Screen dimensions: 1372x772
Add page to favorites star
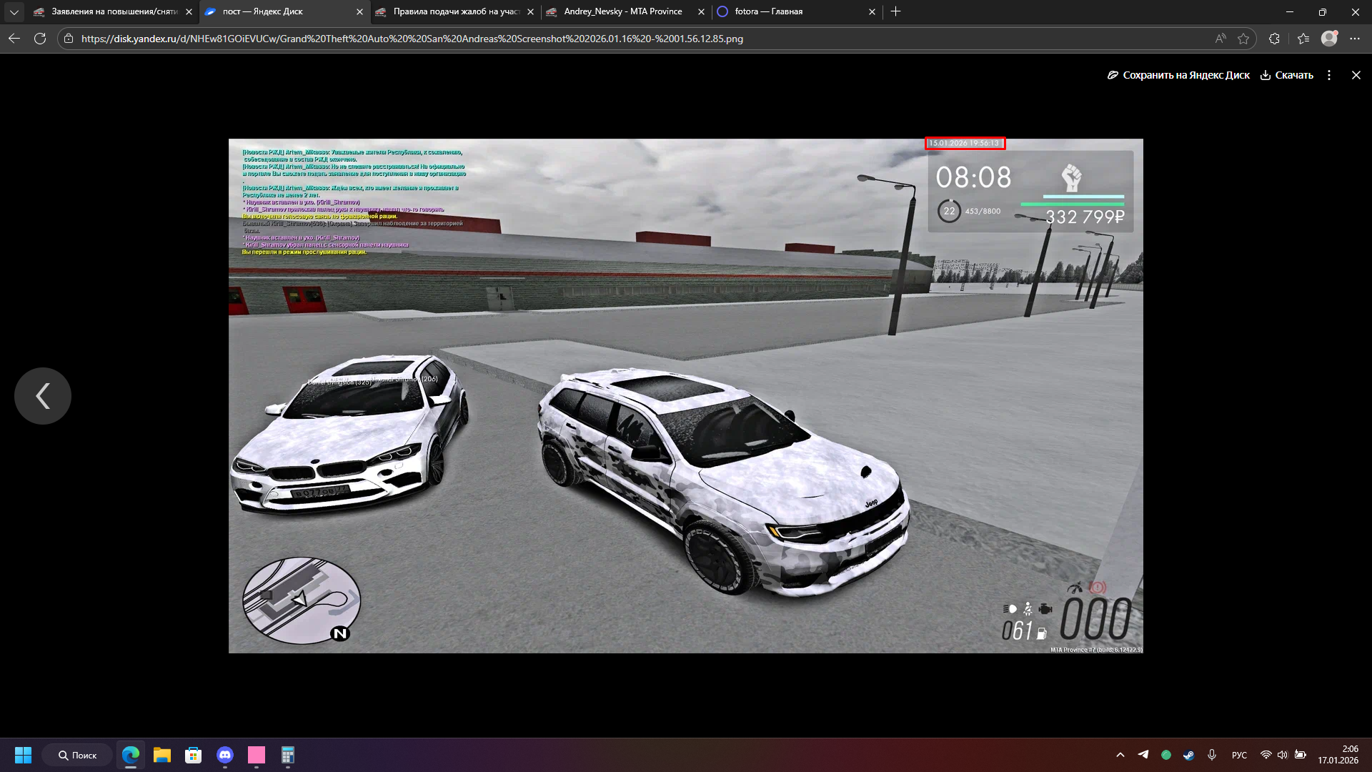coord(1243,39)
